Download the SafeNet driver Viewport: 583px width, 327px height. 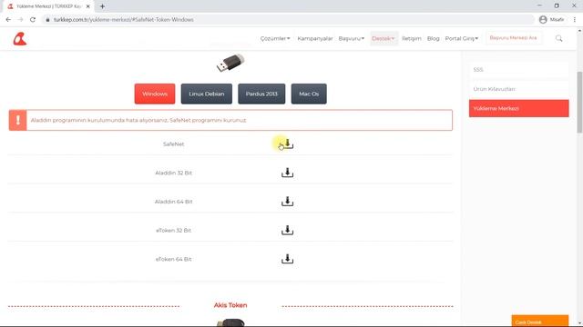point(288,144)
